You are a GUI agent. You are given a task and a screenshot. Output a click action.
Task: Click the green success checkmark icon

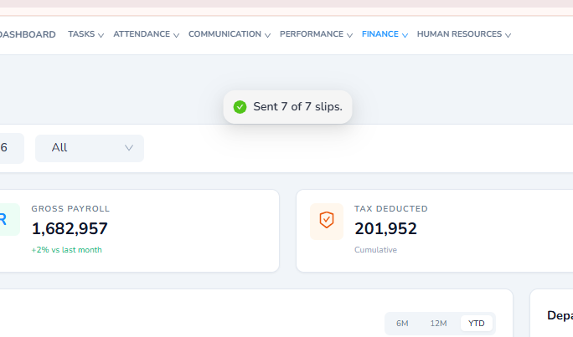click(x=240, y=107)
